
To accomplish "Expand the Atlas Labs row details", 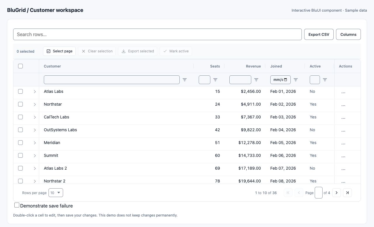I will pos(35,92).
